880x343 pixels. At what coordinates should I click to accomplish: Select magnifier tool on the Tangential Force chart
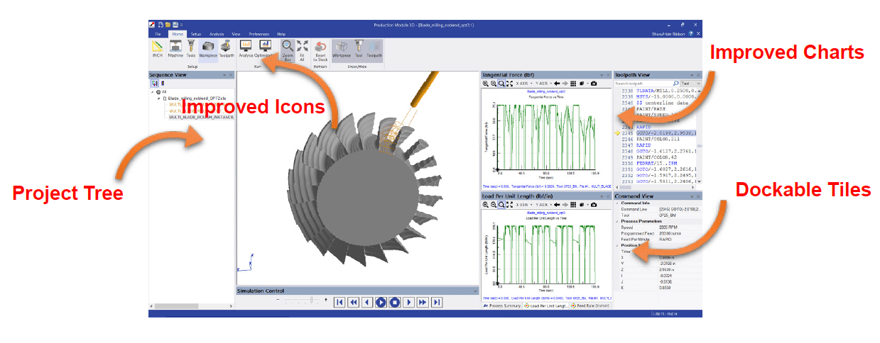(501, 84)
